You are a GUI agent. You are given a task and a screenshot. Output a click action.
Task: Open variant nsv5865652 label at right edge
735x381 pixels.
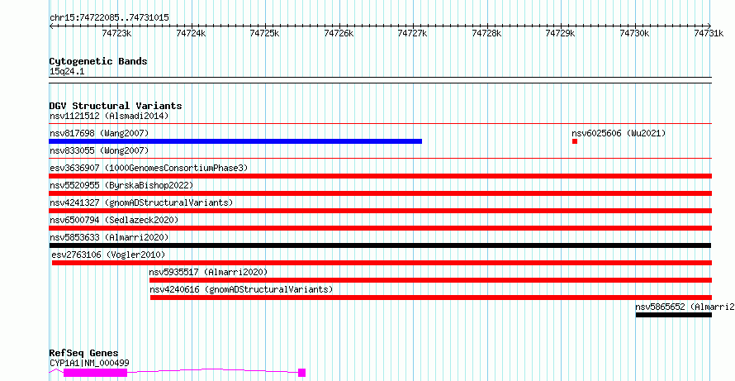point(685,307)
